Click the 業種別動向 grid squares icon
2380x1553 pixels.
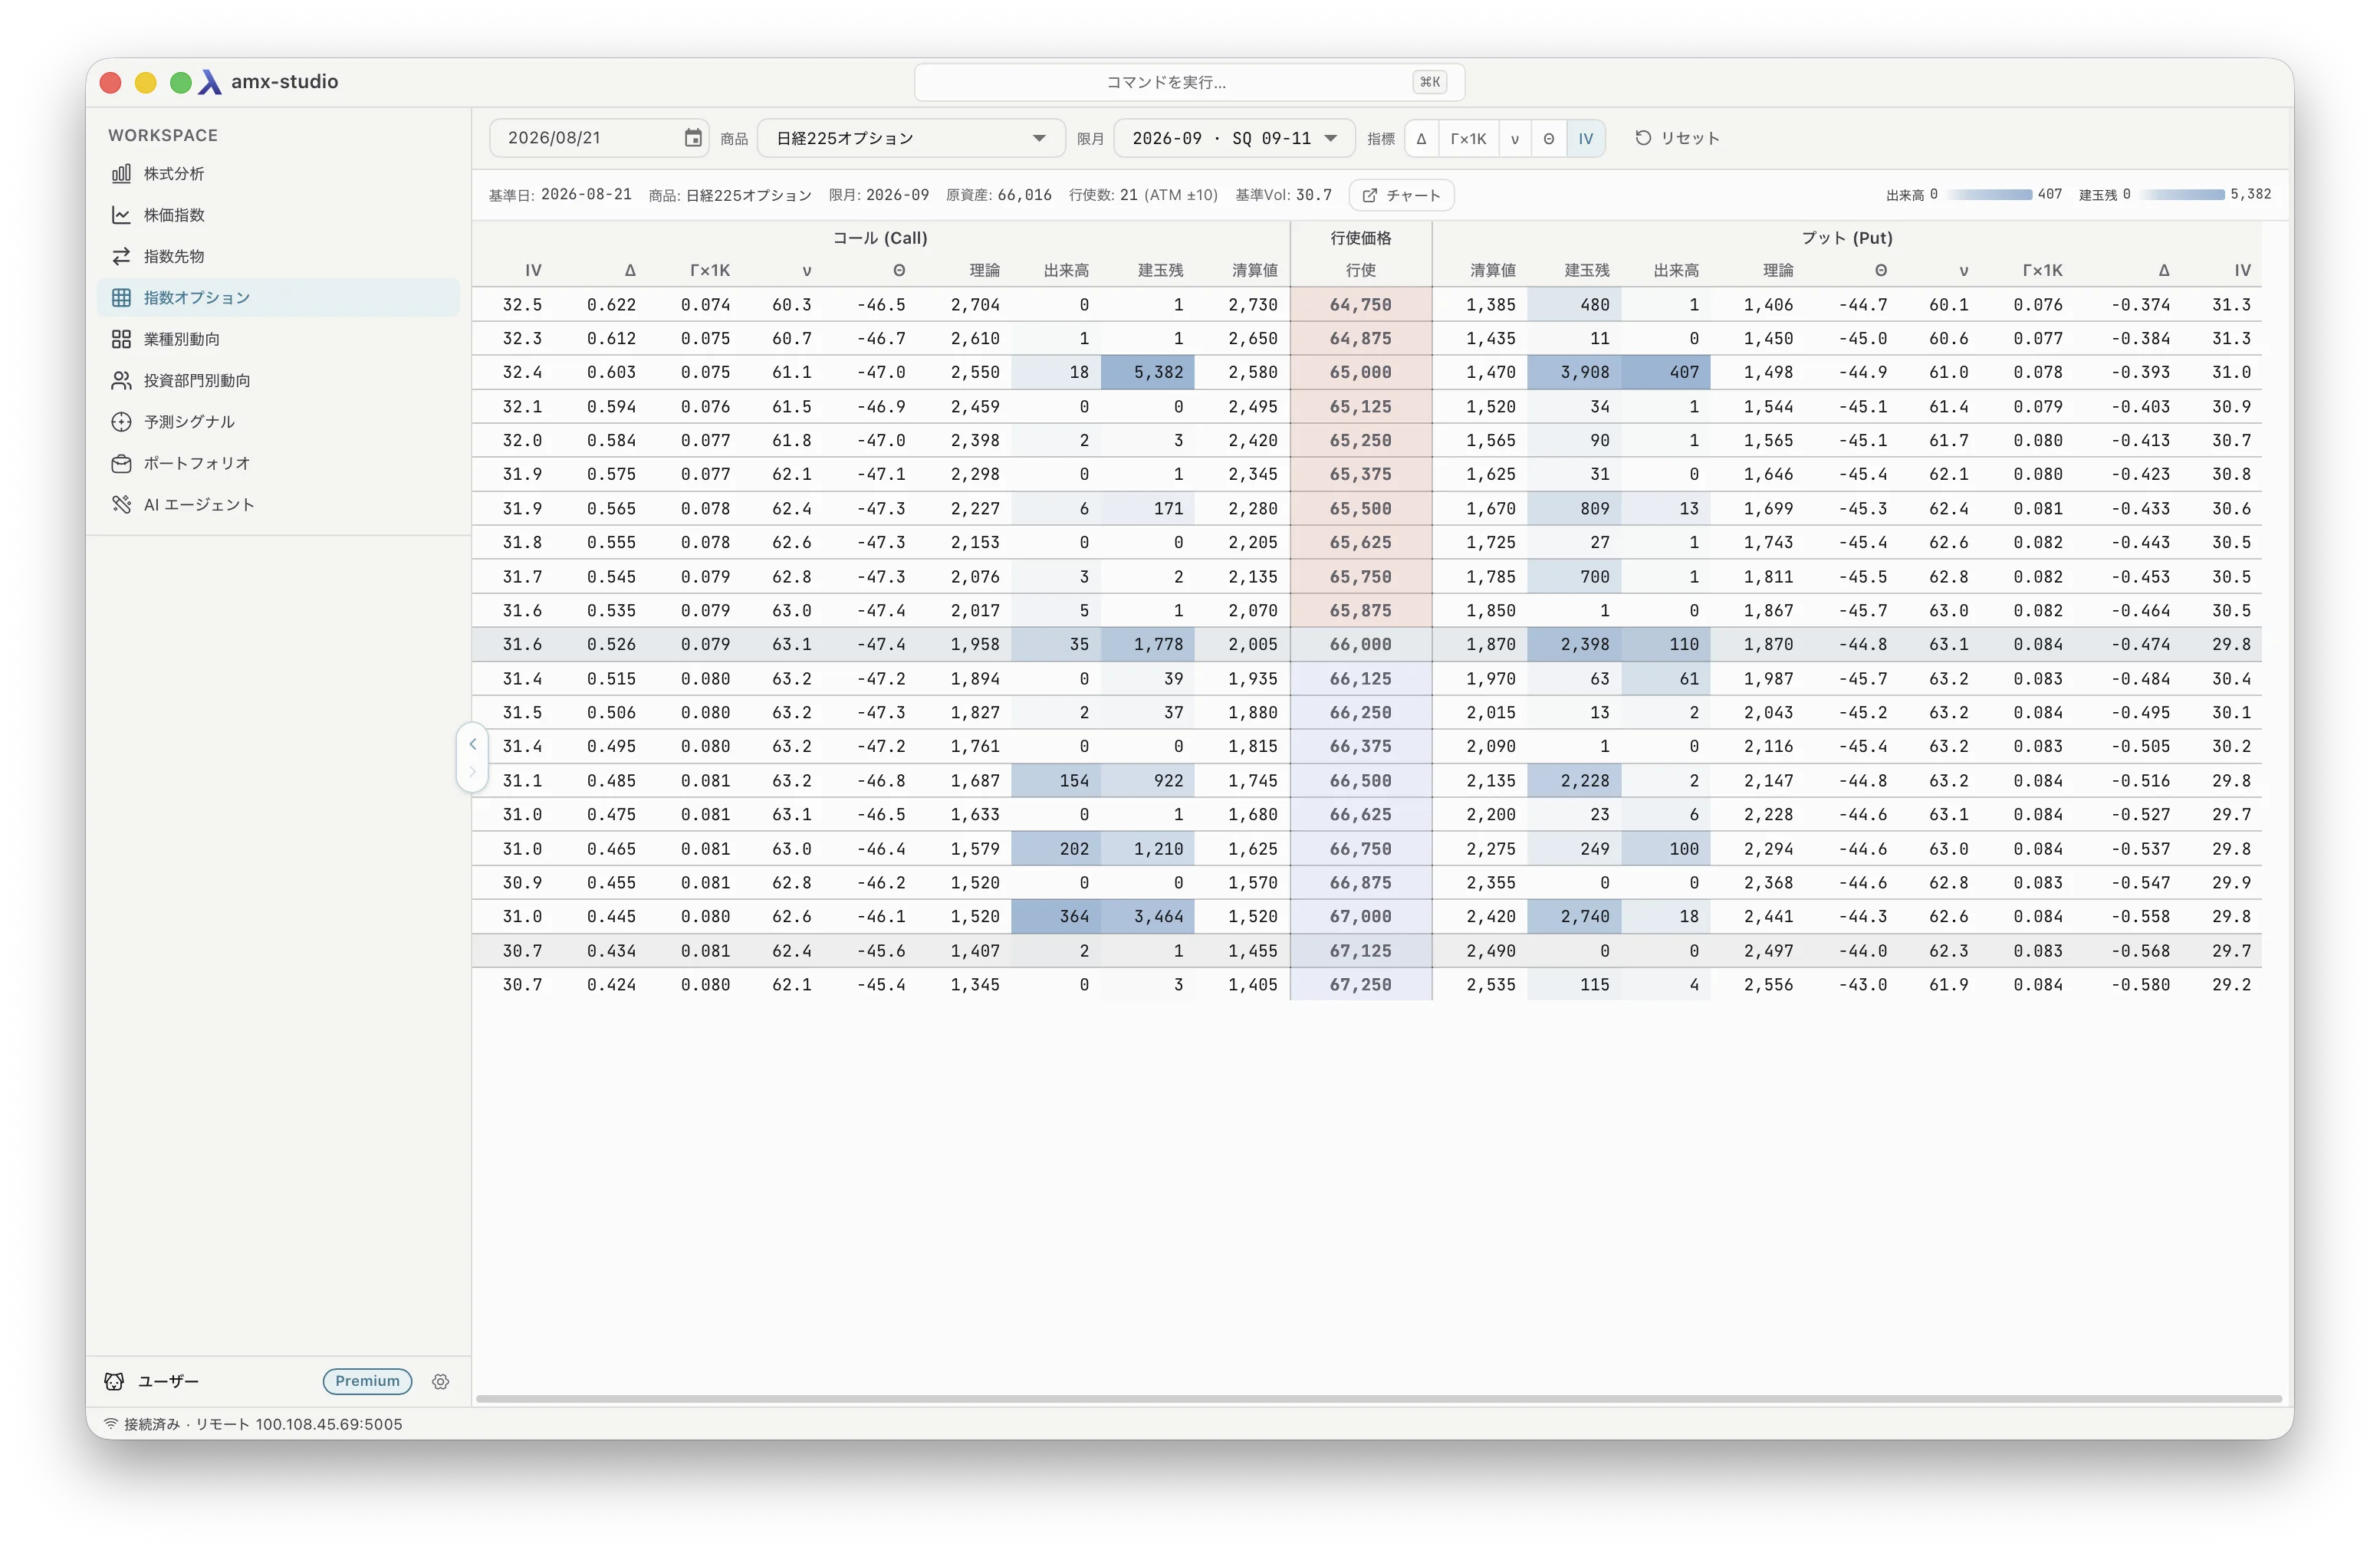[121, 339]
